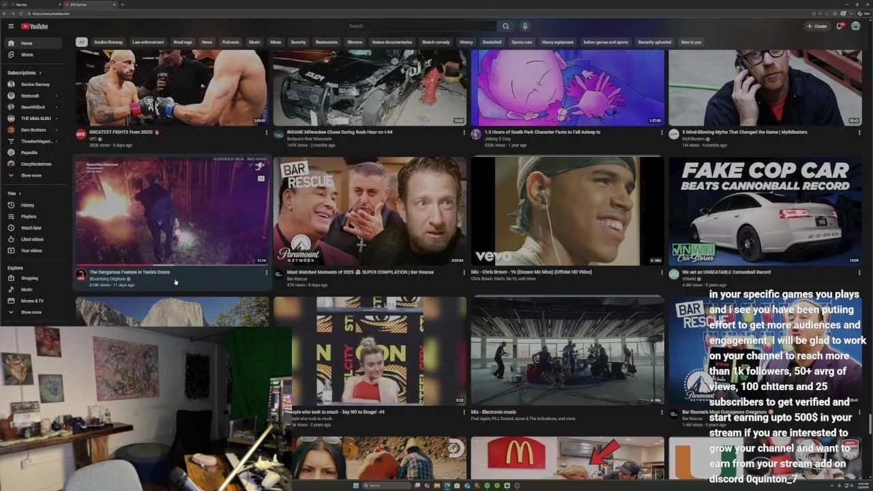
Task: Open Gordon Ramsay subscription channel
Action: [x=34, y=85]
